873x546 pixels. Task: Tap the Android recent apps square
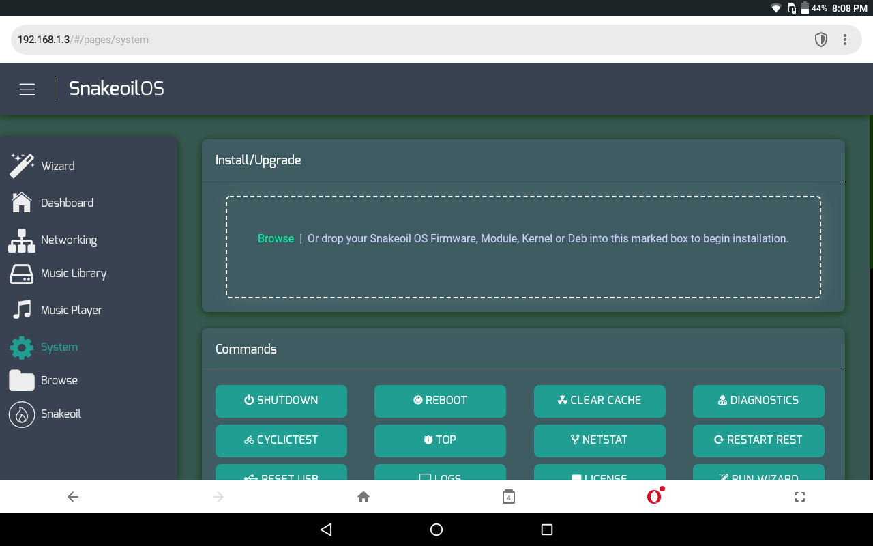click(x=546, y=530)
